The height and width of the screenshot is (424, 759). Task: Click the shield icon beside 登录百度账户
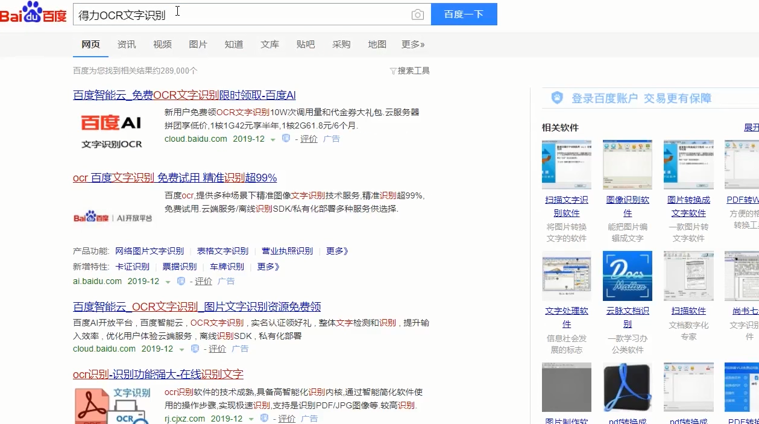coord(557,98)
